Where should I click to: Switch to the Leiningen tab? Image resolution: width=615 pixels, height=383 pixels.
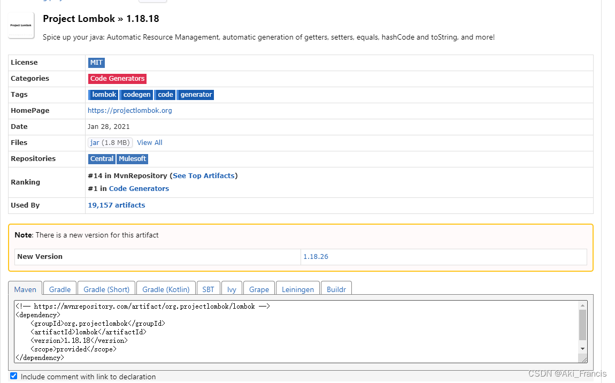(297, 289)
